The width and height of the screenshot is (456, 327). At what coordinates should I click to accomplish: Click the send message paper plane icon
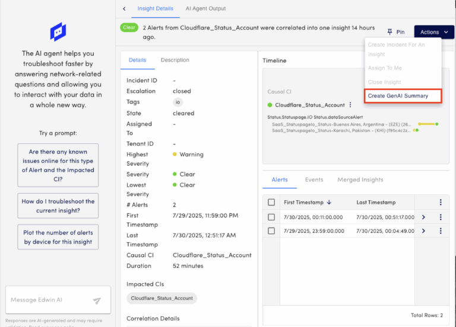[x=97, y=300]
